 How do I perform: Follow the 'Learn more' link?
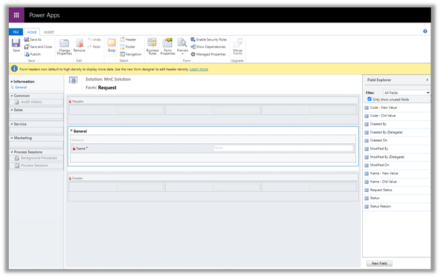coord(199,69)
